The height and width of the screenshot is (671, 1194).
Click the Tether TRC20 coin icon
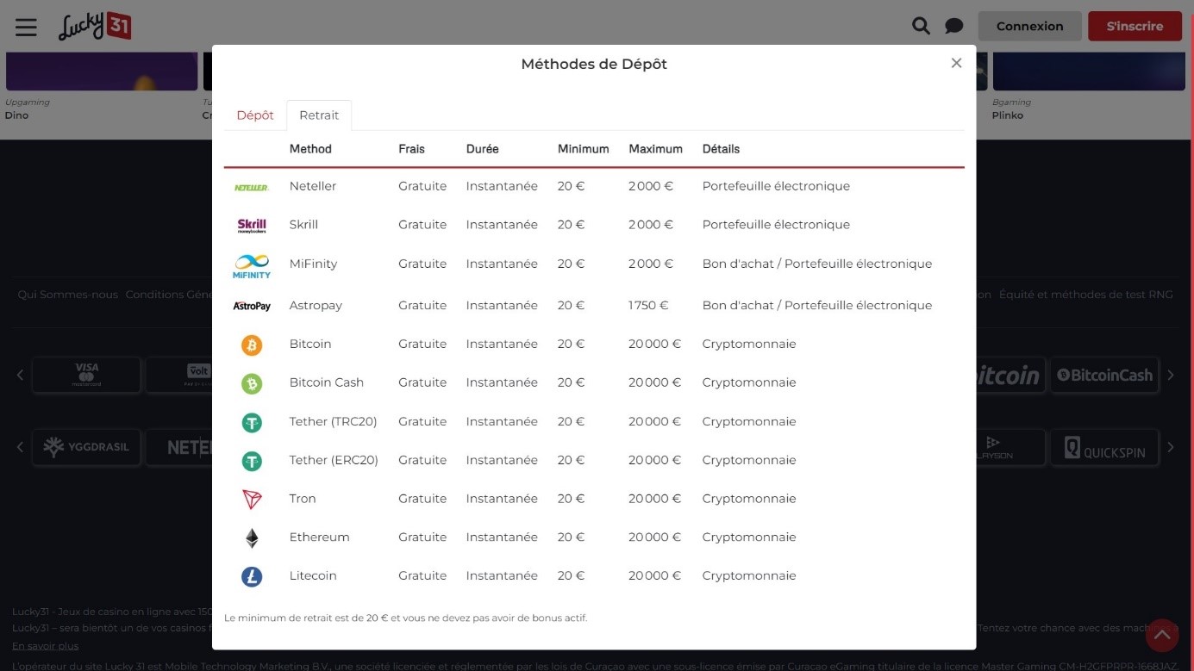tap(252, 422)
